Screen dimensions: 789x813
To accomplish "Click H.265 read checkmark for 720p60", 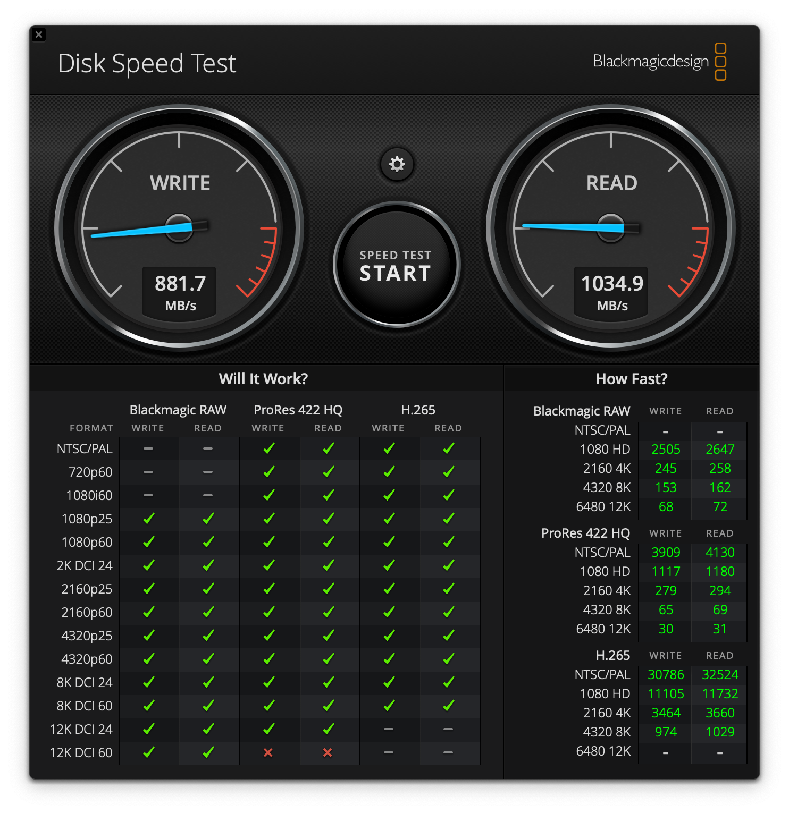I will coord(449,471).
